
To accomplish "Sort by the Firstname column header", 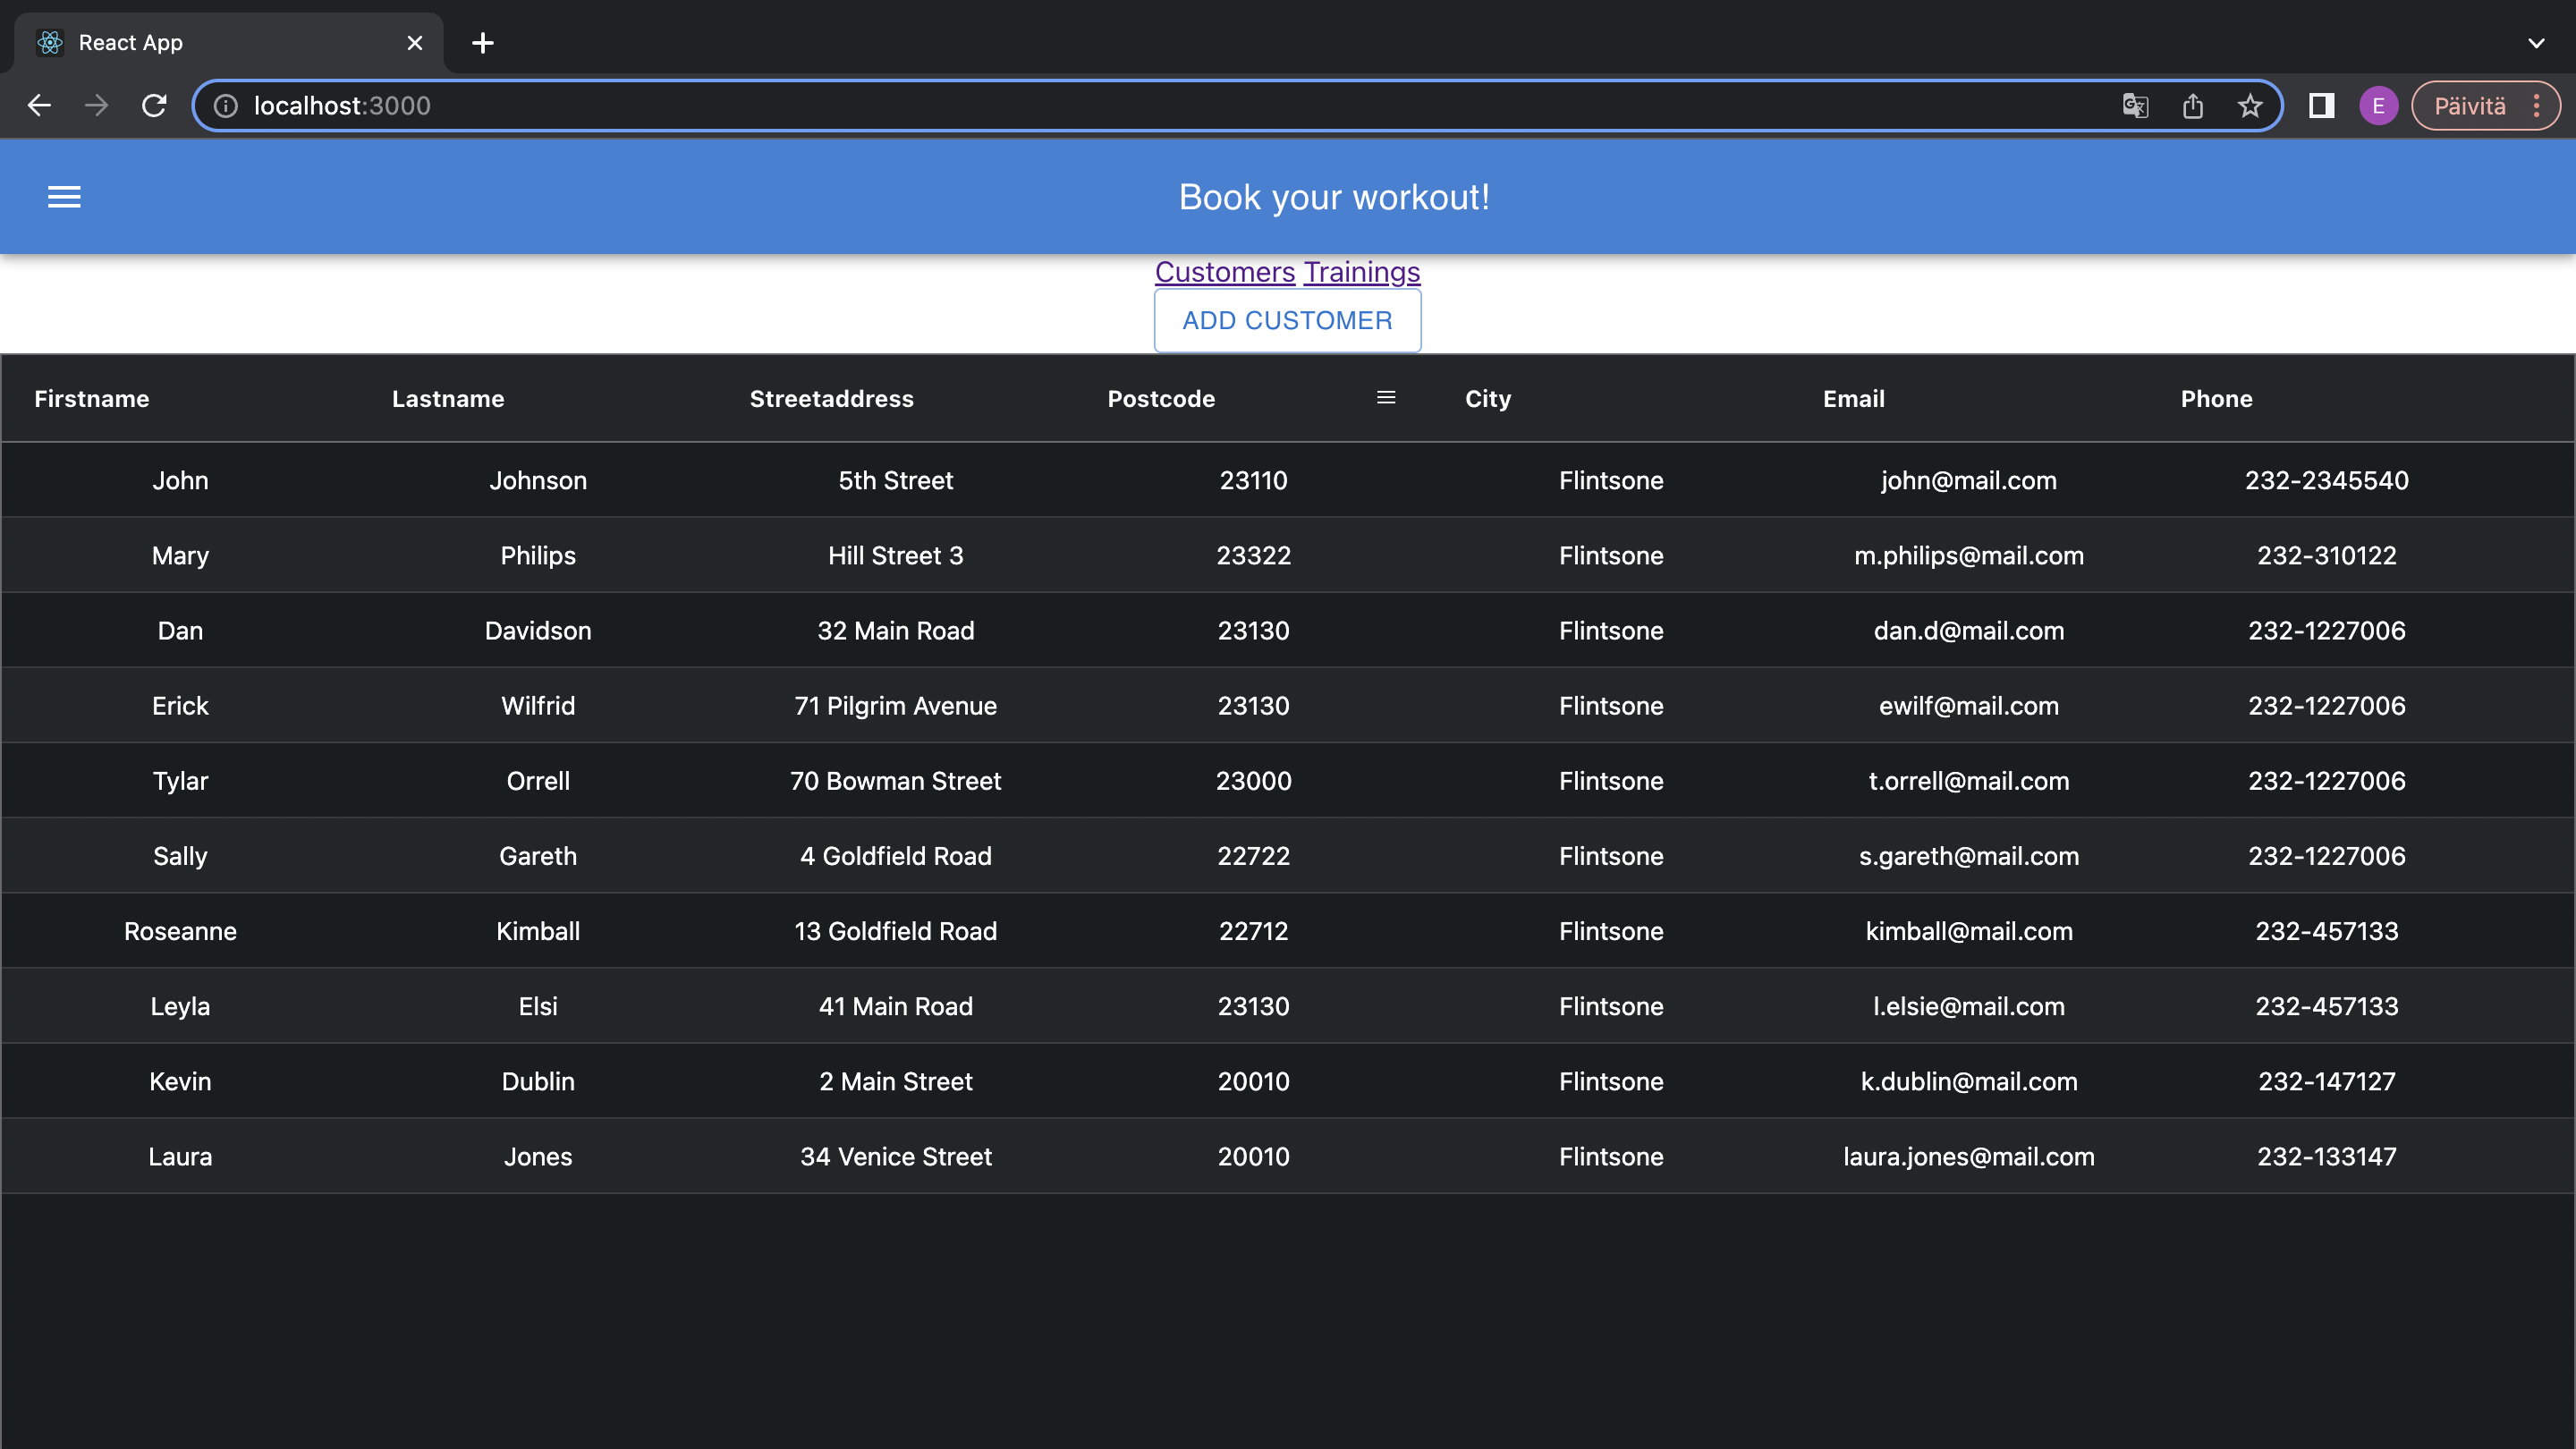I will pyautogui.click(x=92, y=399).
